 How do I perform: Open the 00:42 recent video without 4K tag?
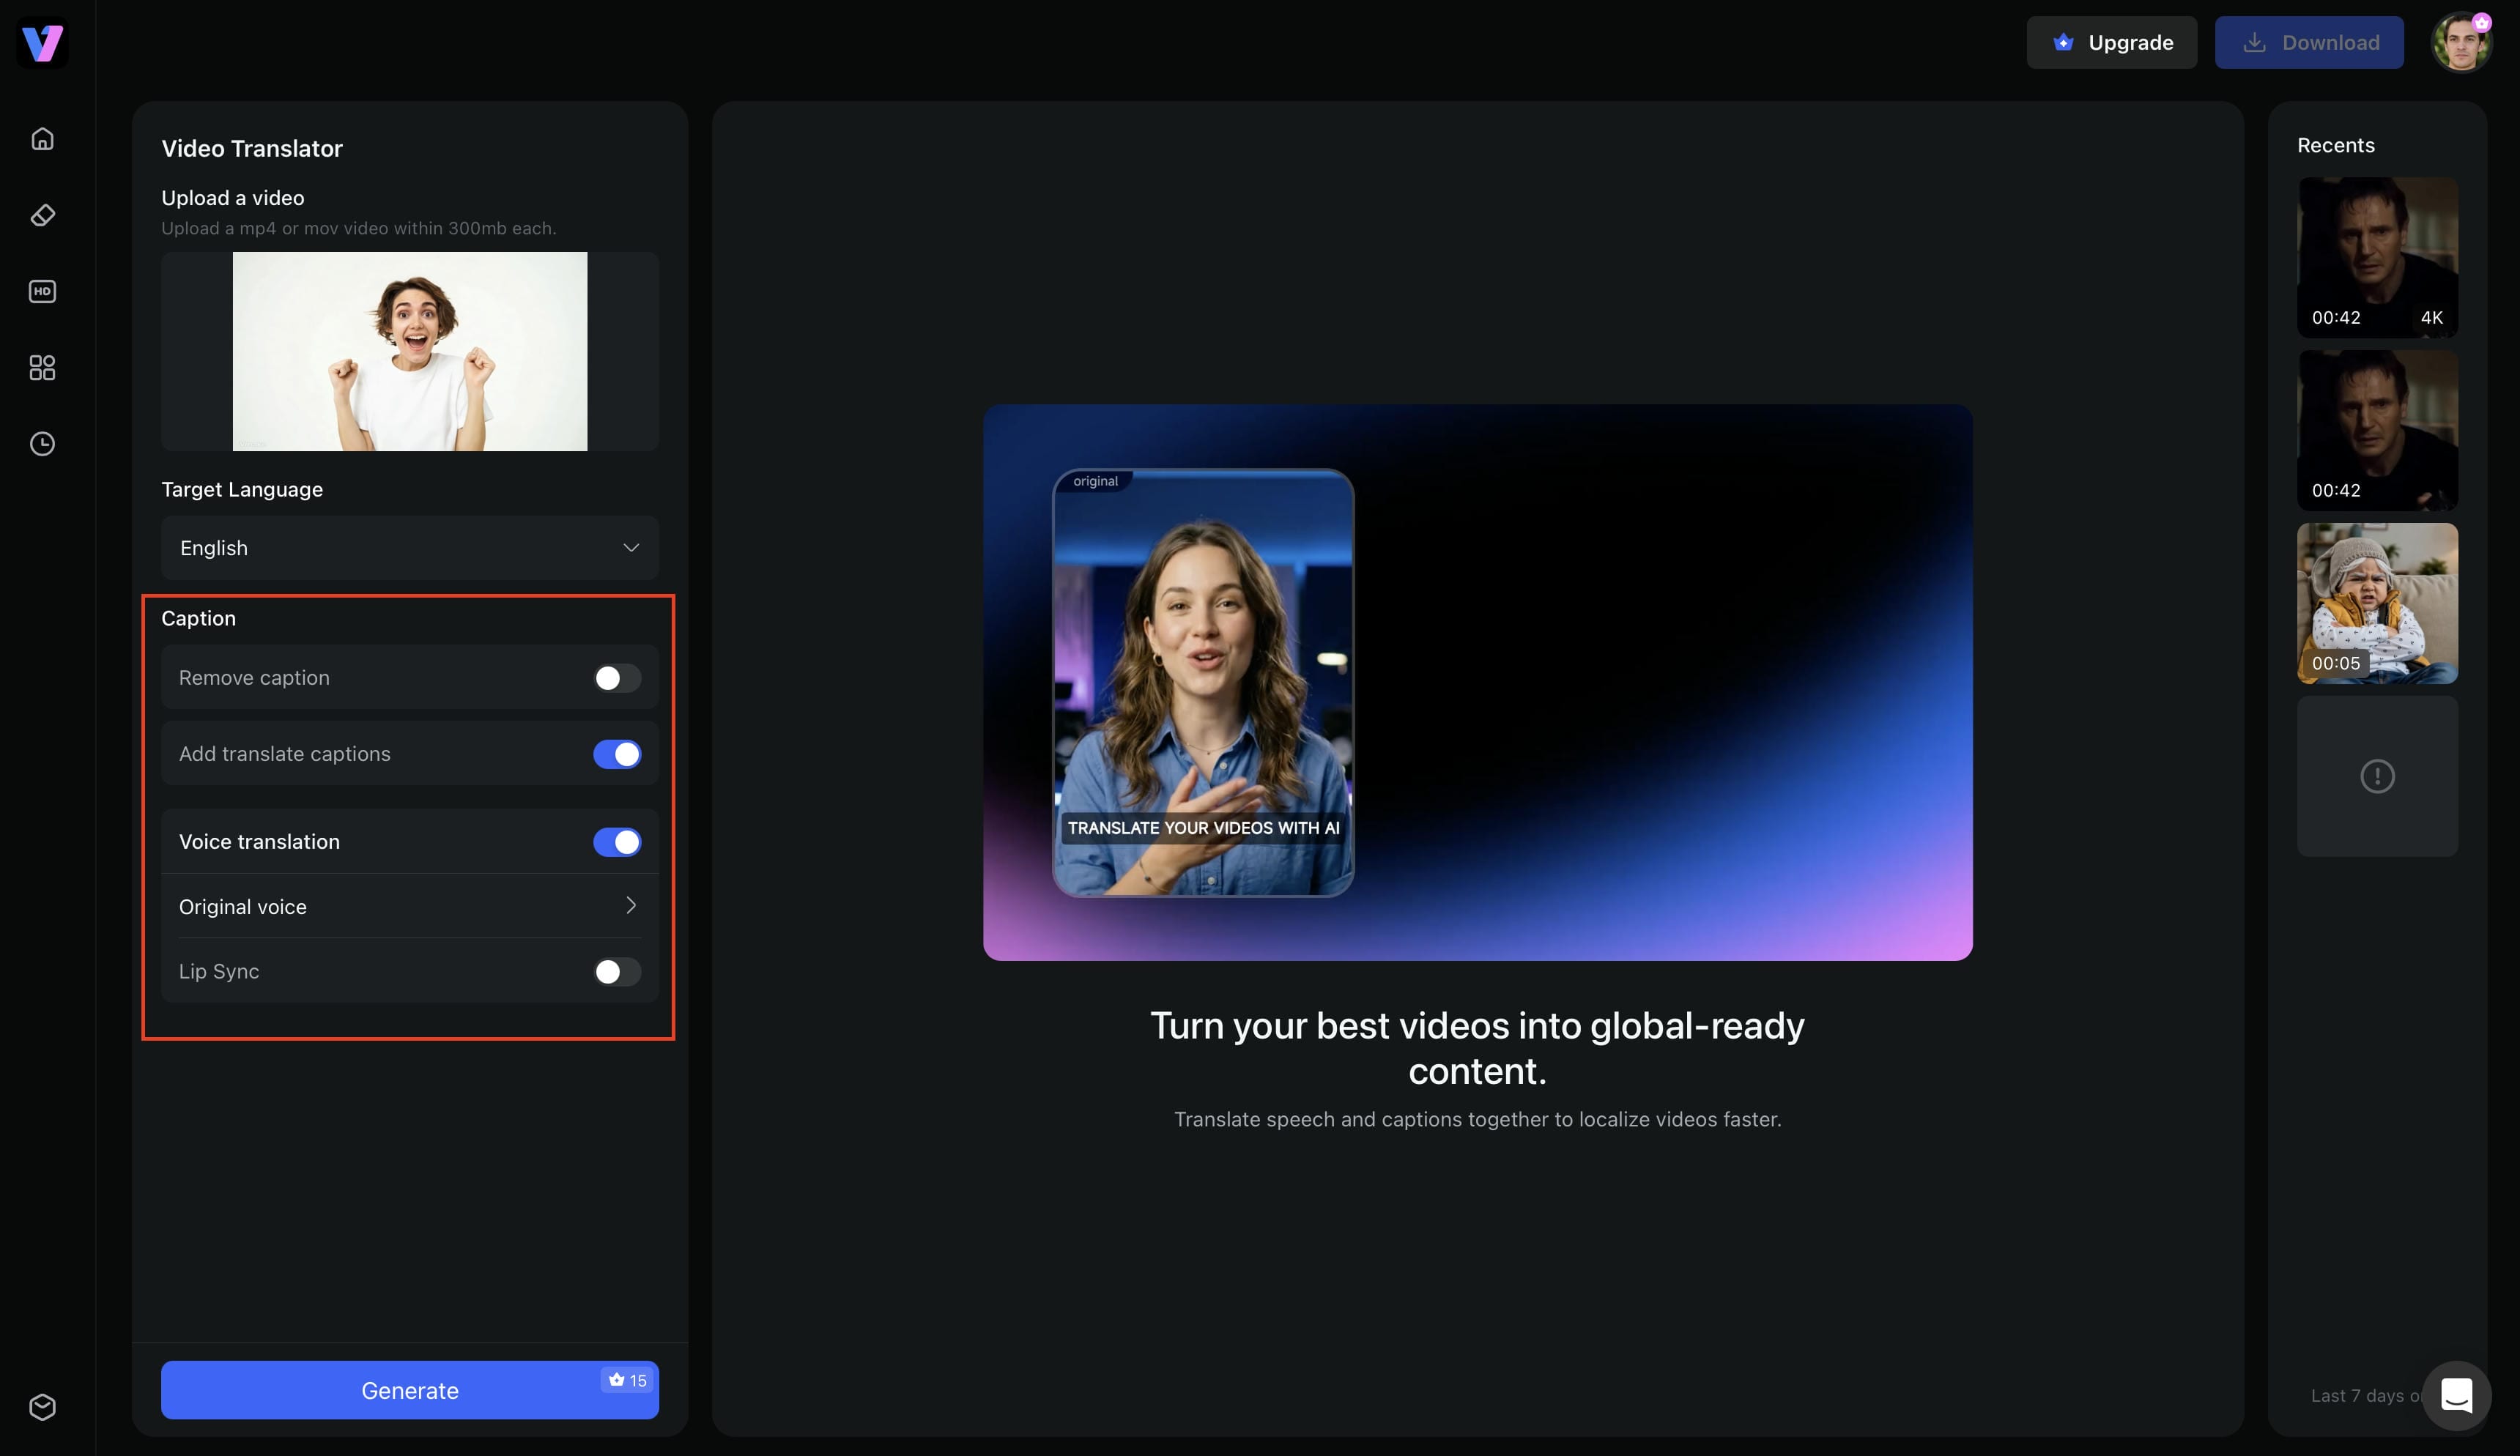[2377, 430]
